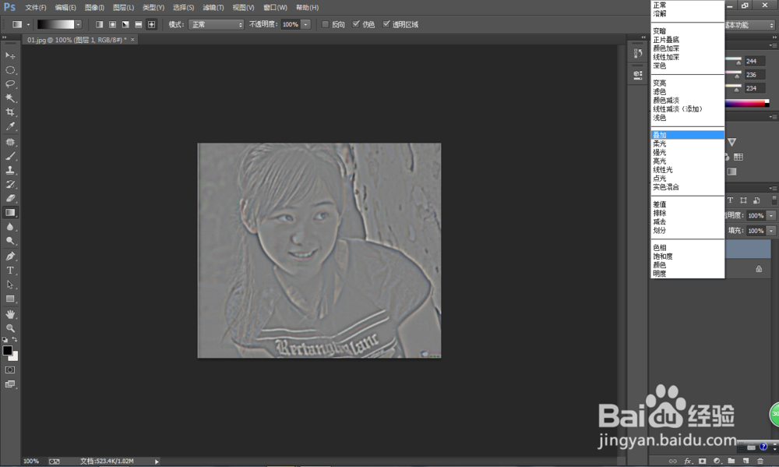Click the color spectrum ramp

point(747,104)
